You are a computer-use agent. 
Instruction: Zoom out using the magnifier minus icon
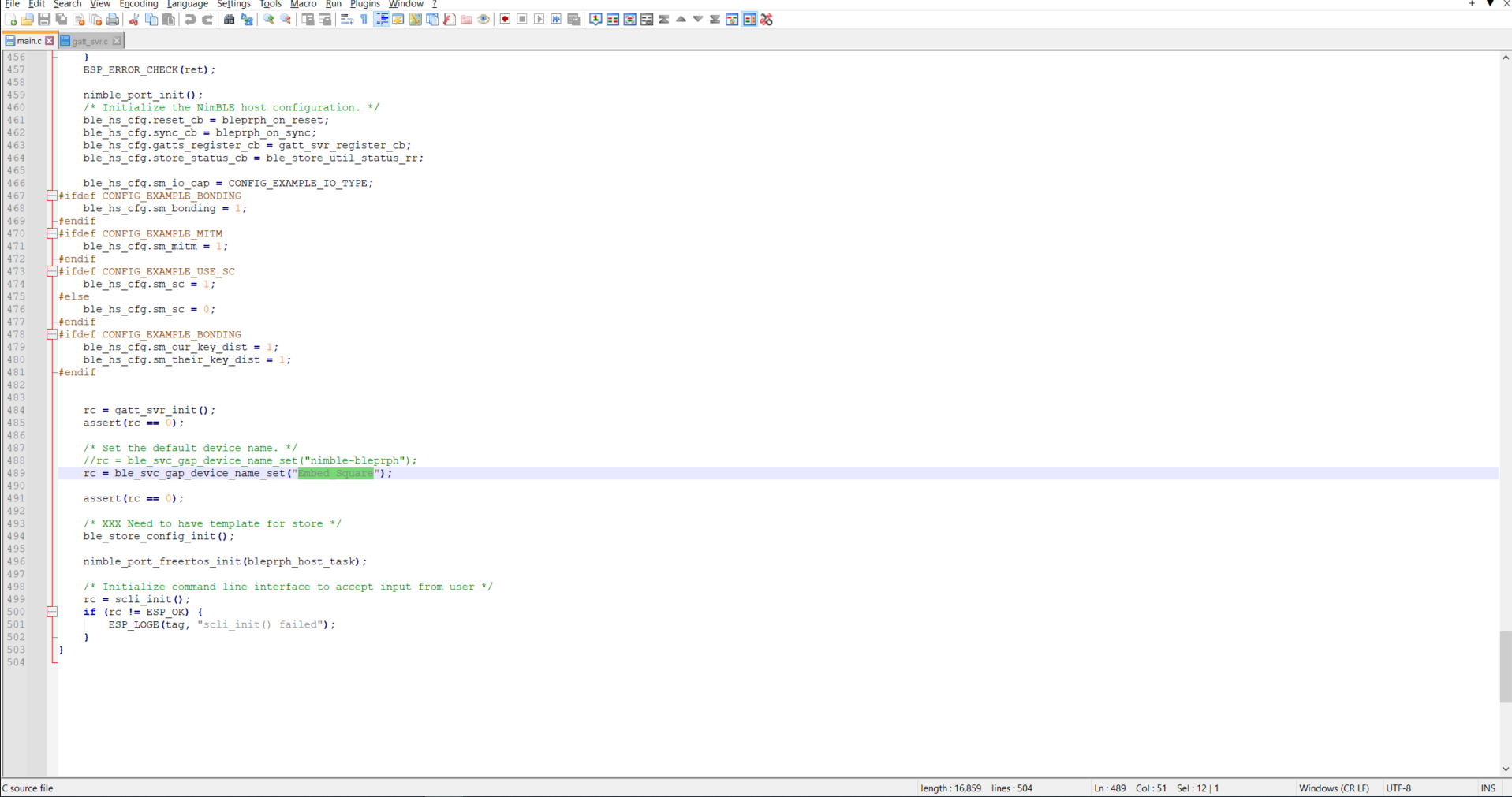click(286, 20)
